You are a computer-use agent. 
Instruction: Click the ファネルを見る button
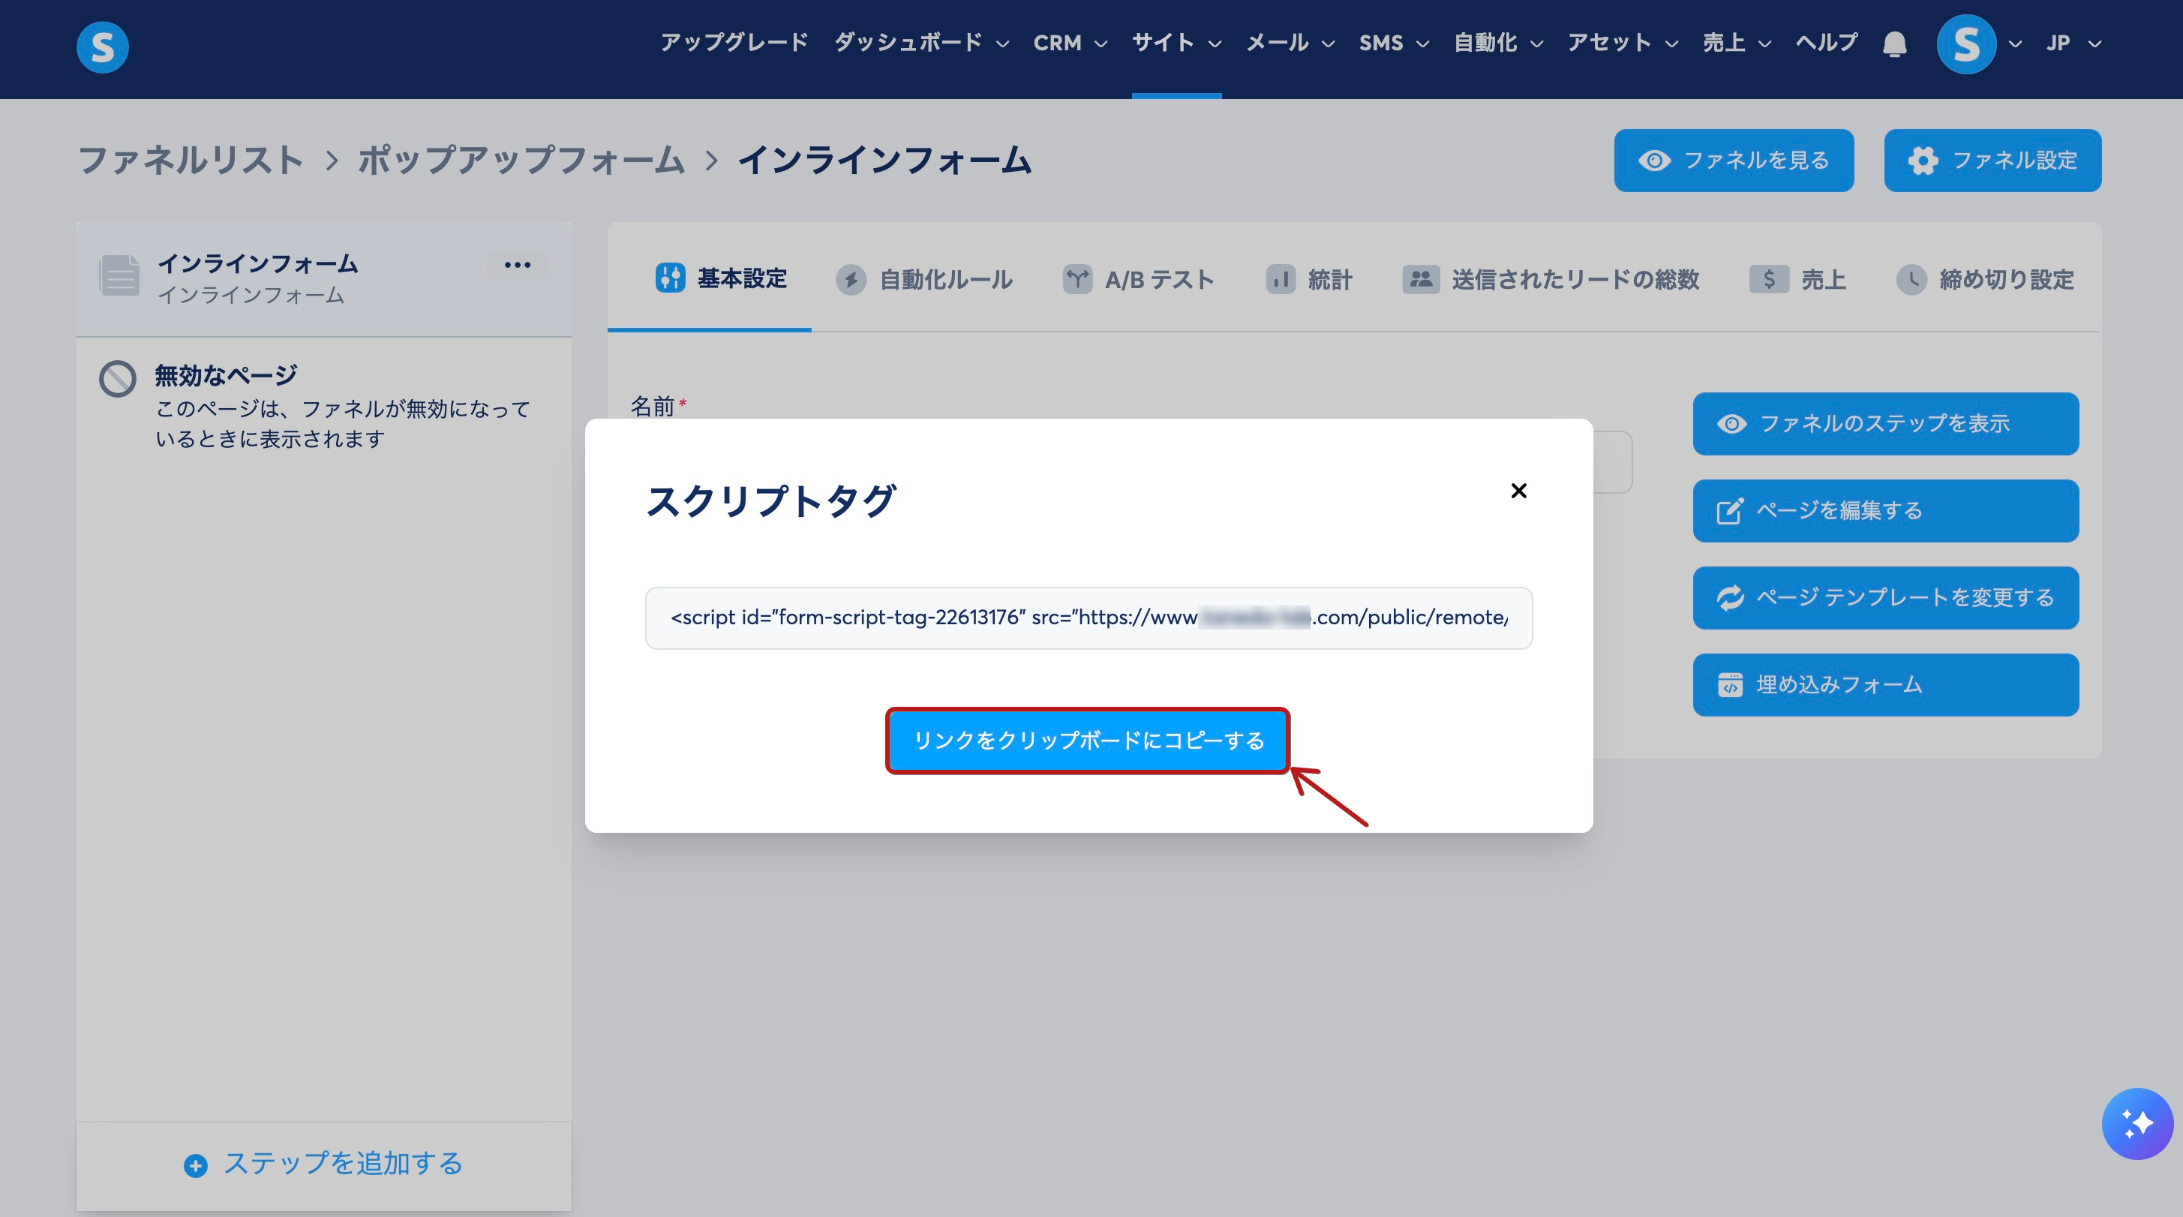[1733, 160]
